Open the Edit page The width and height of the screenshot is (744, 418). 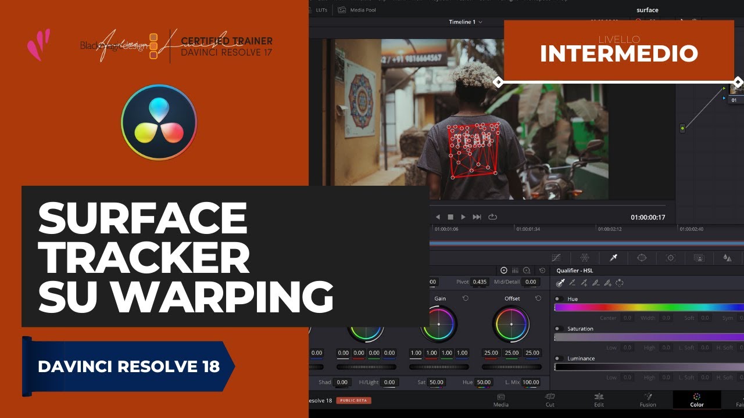tap(599, 400)
